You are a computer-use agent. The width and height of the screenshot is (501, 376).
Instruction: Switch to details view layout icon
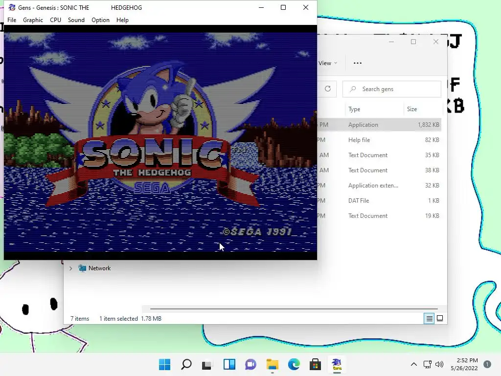pos(429,318)
